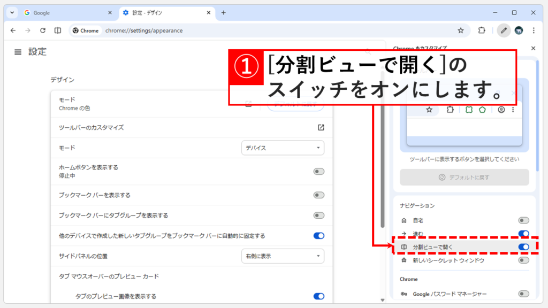
Task: Open the サイドパネルの位置 dropdown
Action: pyautogui.click(x=283, y=256)
